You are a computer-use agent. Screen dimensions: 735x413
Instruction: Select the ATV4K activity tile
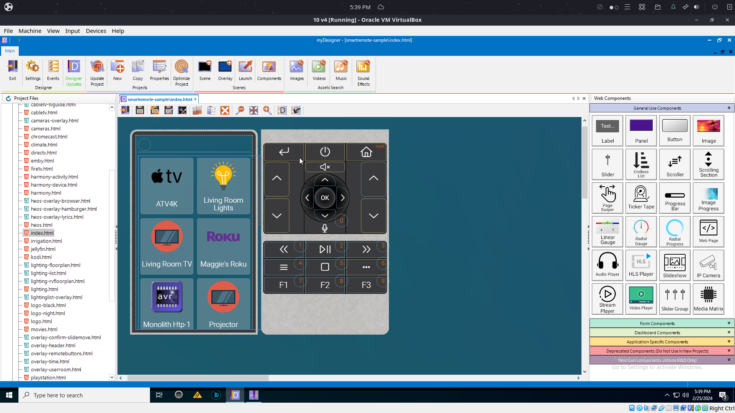[x=167, y=186]
